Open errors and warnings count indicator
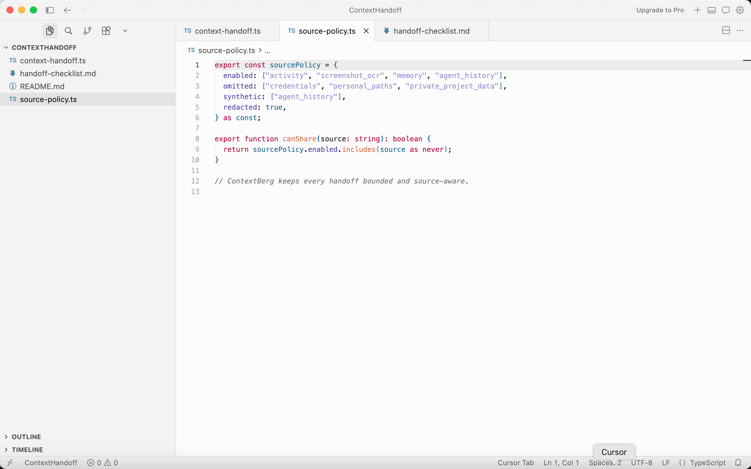 103,463
